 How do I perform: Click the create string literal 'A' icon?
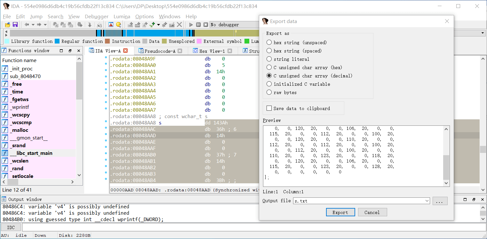coord(145,25)
